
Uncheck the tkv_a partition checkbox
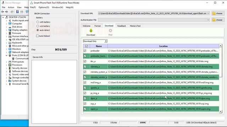(85, 61)
